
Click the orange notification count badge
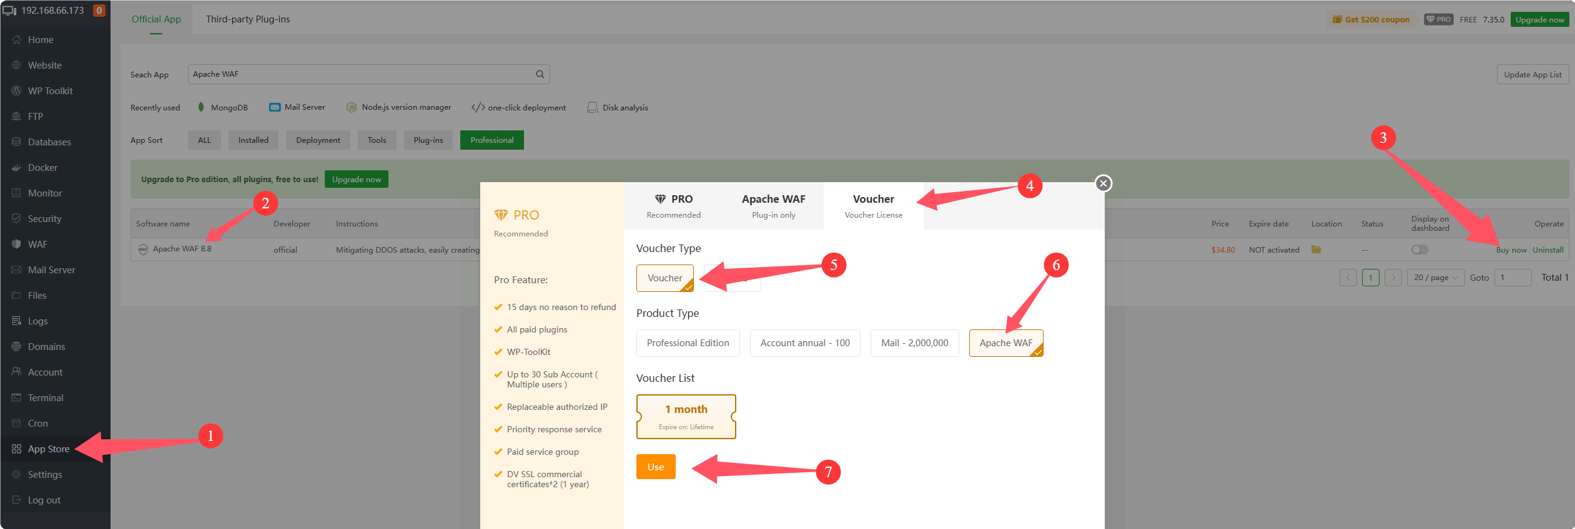99,11
